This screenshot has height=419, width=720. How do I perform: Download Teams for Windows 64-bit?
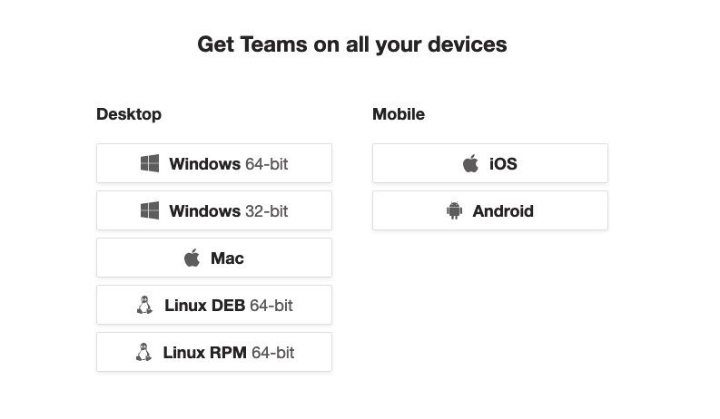214,163
